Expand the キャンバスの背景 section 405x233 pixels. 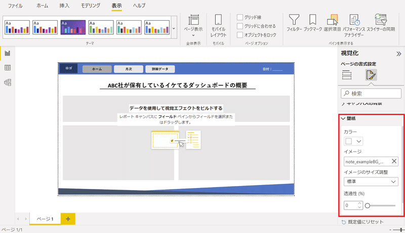pyautogui.click(x=343, y=104)
